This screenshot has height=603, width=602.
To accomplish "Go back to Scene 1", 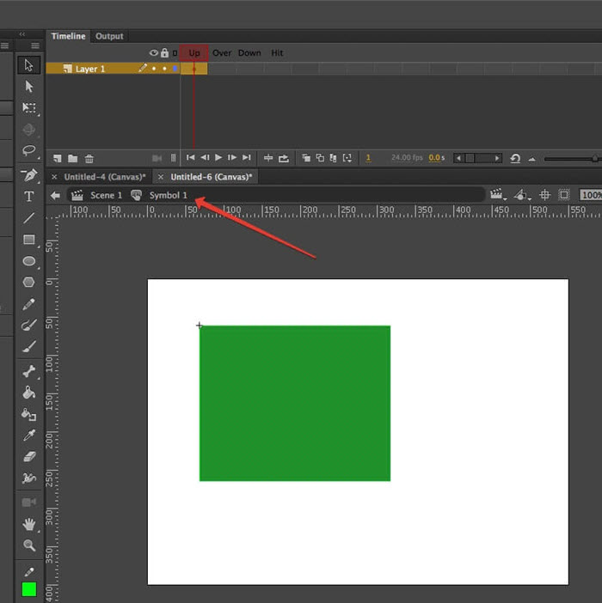I will (106, 195).
